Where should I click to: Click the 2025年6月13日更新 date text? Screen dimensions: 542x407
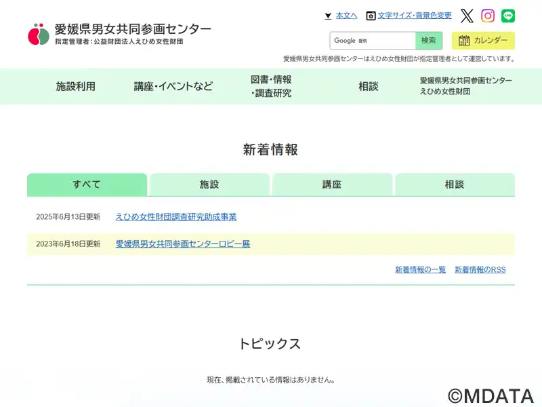tap(68, 216)
